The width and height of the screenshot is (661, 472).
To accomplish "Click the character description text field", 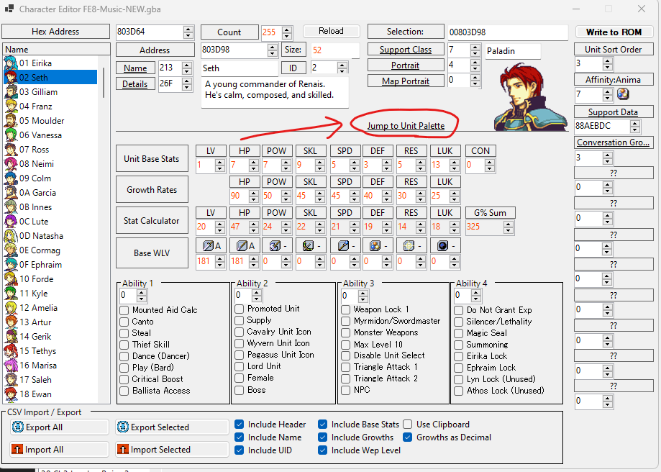I will pos(275,90).
